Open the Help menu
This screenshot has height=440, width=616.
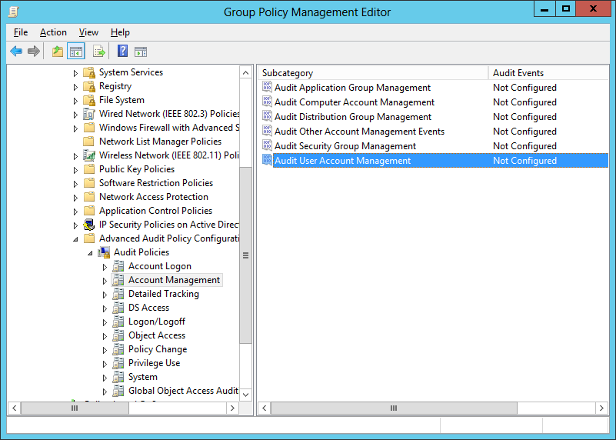tap(120, 32)
